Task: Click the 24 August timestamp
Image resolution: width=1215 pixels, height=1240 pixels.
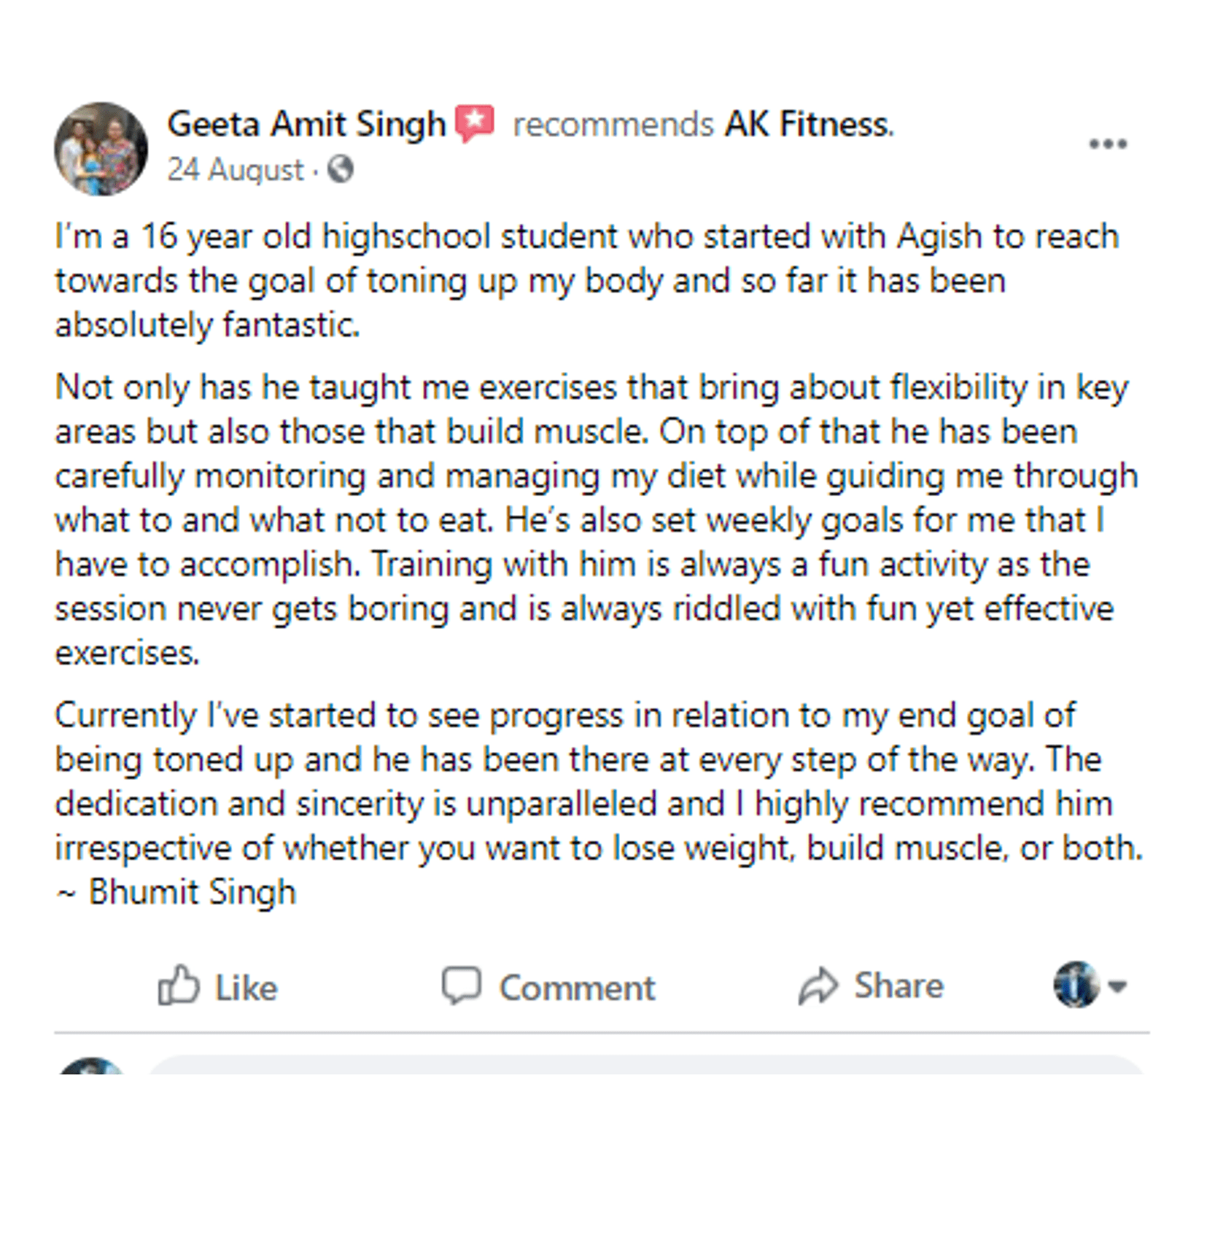Action: [x=235, y=170]
